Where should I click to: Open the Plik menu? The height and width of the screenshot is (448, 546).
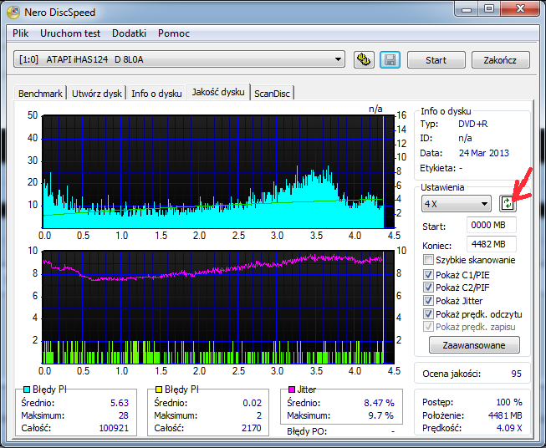[x=21, y=33]
